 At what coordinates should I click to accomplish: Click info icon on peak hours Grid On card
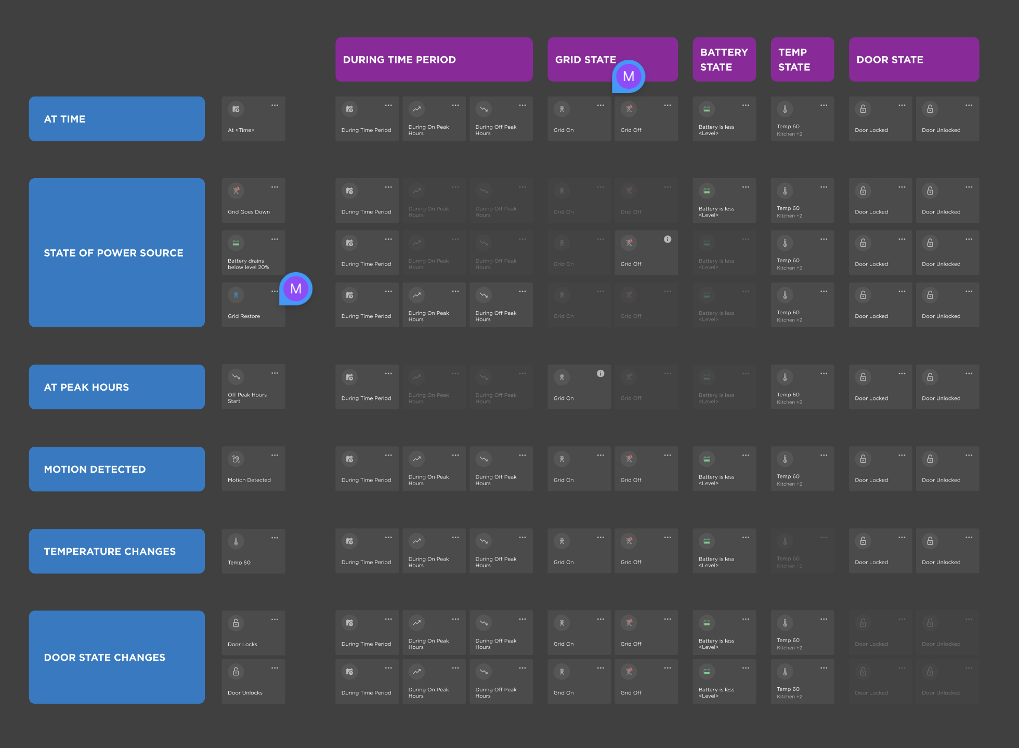point(600,373)
